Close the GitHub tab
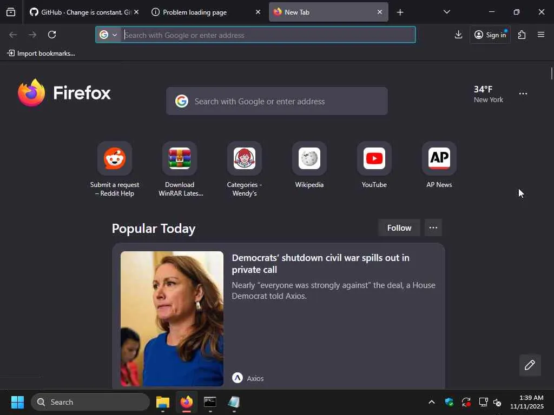554x415 pixels. click(136, 12)
